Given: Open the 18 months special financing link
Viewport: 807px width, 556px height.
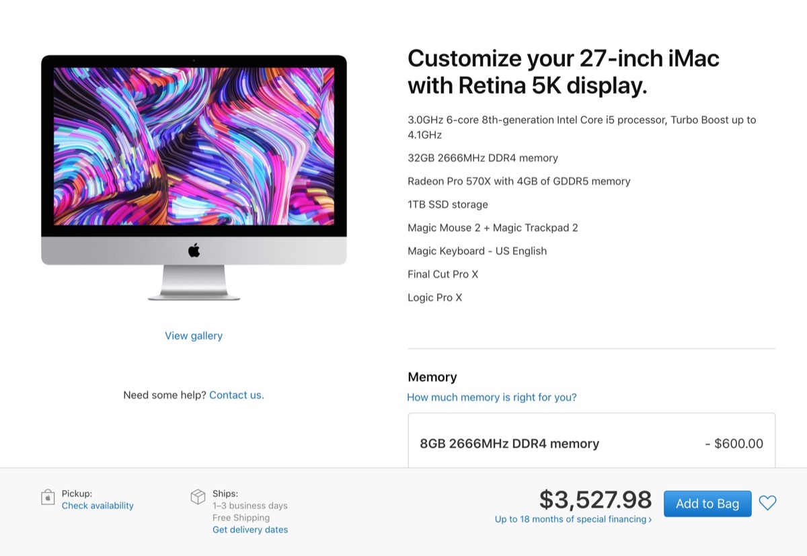Looking at the screenshot, I should tap(573, 519).
